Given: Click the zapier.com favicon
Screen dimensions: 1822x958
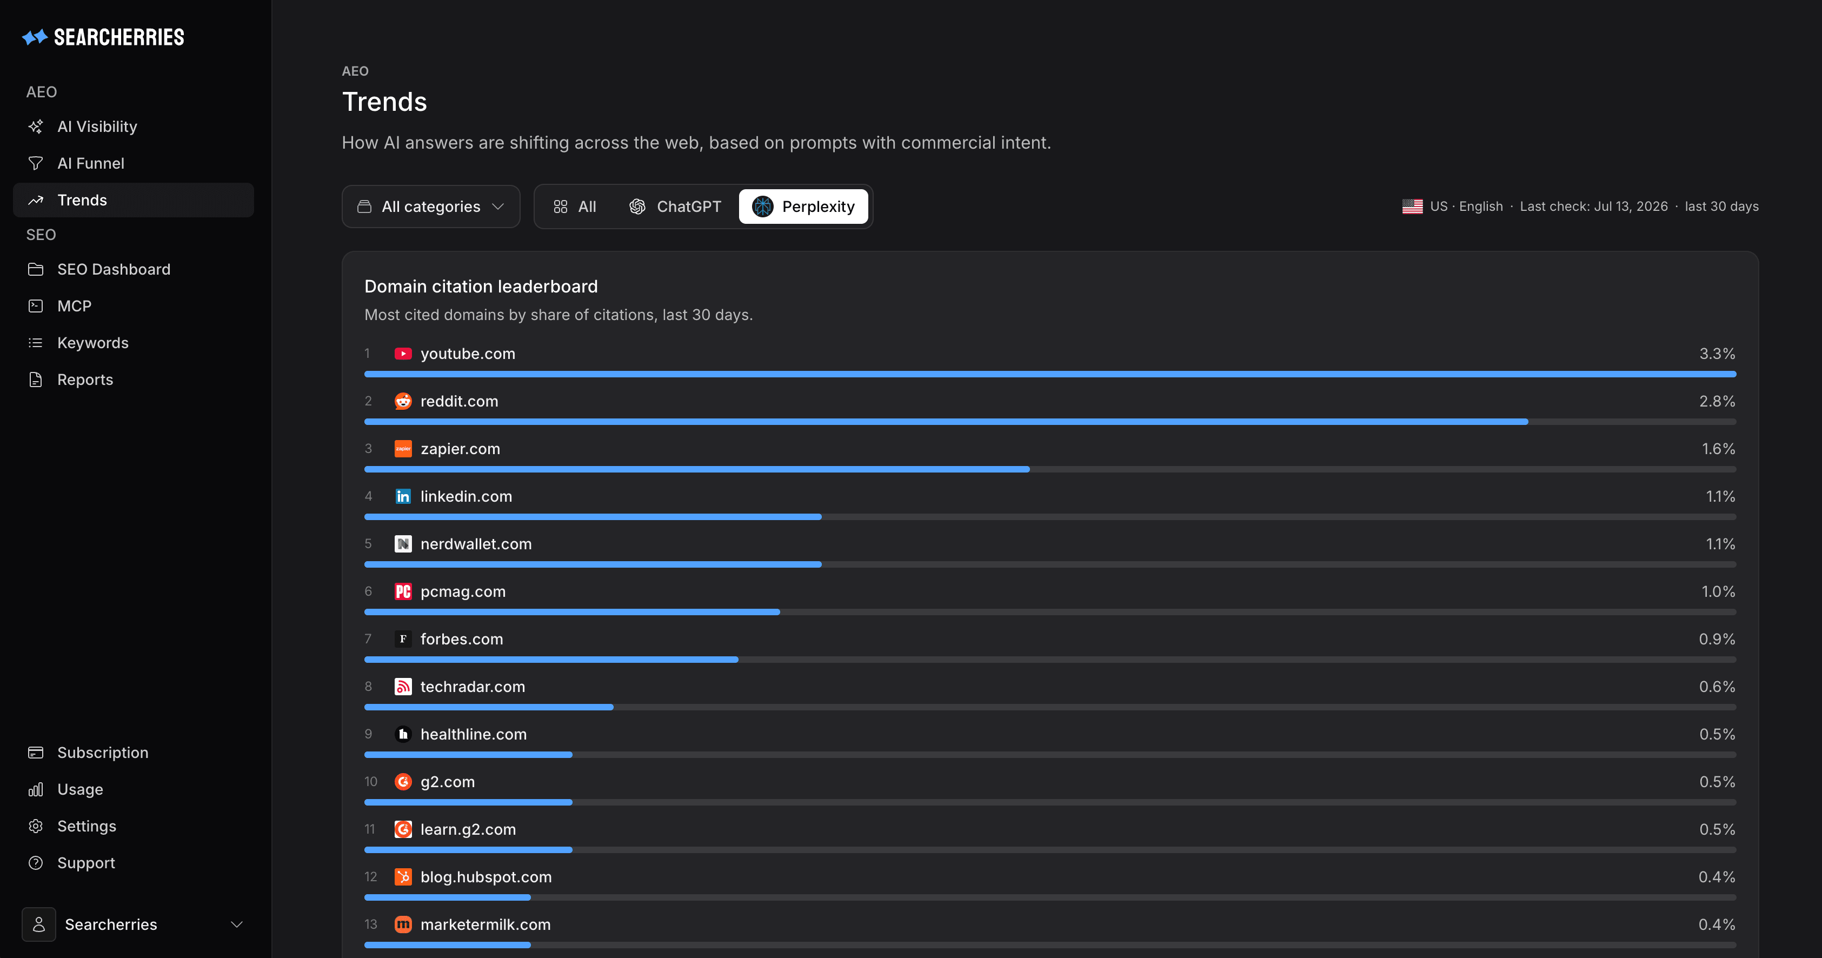Looking at the screenshot, I should pyautogui.click(x=403, y=448).
